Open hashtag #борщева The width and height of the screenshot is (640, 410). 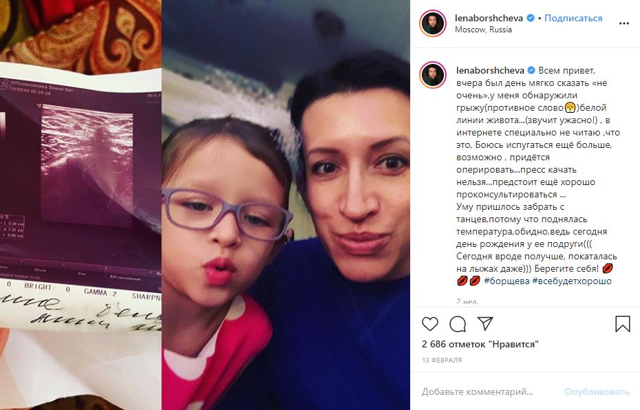(x=506, y=281)
